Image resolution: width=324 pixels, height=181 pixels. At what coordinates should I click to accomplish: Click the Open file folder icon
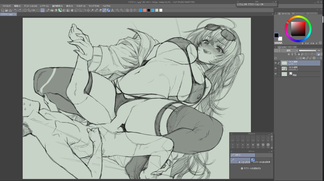[x=6, y=10]
